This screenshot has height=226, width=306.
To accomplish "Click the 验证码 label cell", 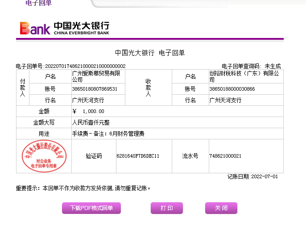I will 94,156.
